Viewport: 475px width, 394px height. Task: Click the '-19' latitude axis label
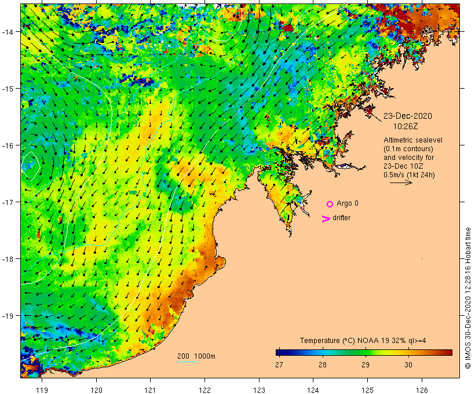tap(8, 316)
